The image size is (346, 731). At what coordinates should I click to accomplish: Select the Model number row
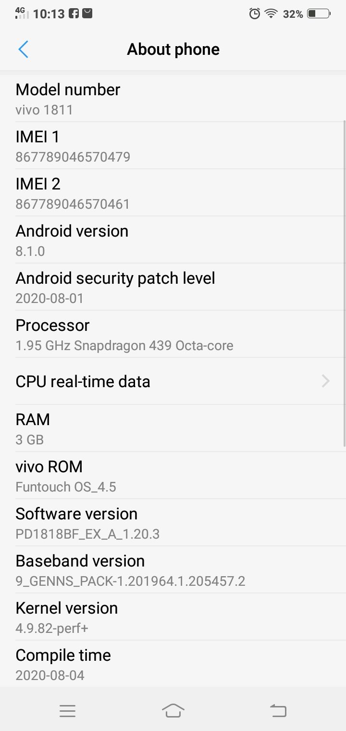click(x=173, y=99)
